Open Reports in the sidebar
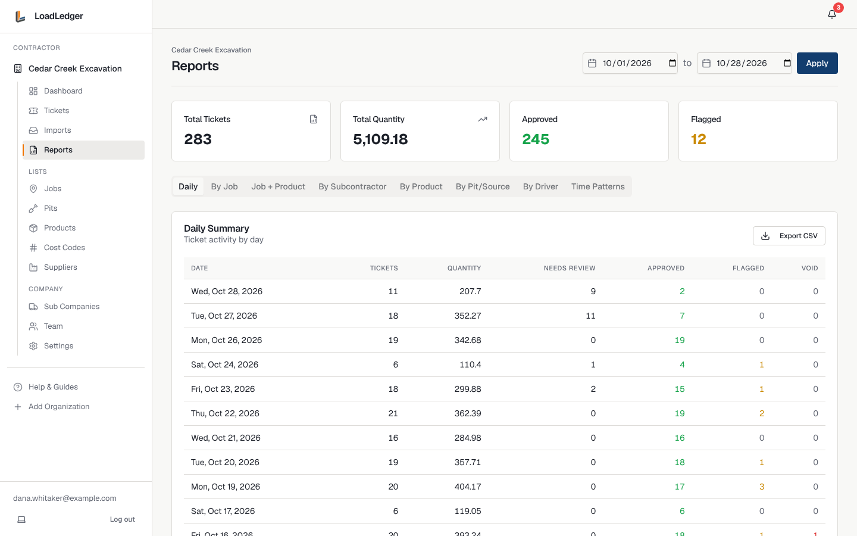 [83, 150]
